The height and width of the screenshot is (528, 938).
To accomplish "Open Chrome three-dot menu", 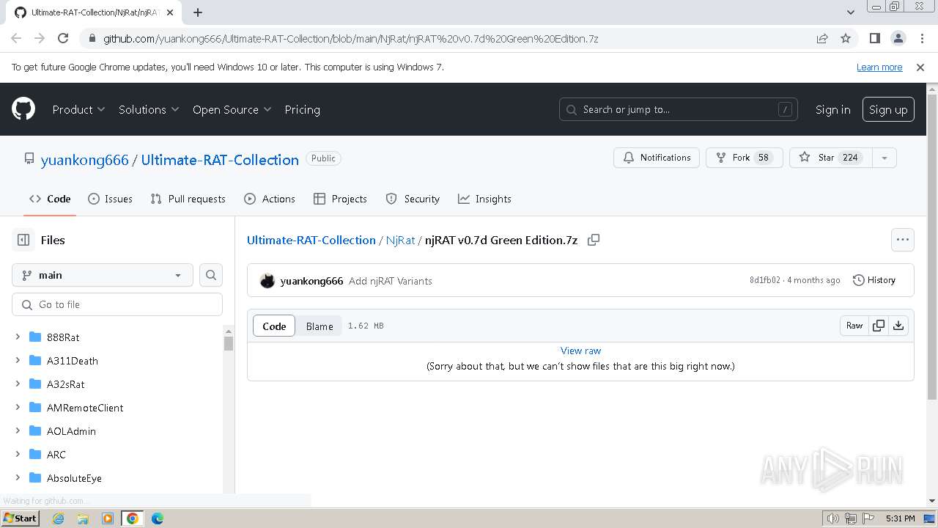I will (921, 38).
